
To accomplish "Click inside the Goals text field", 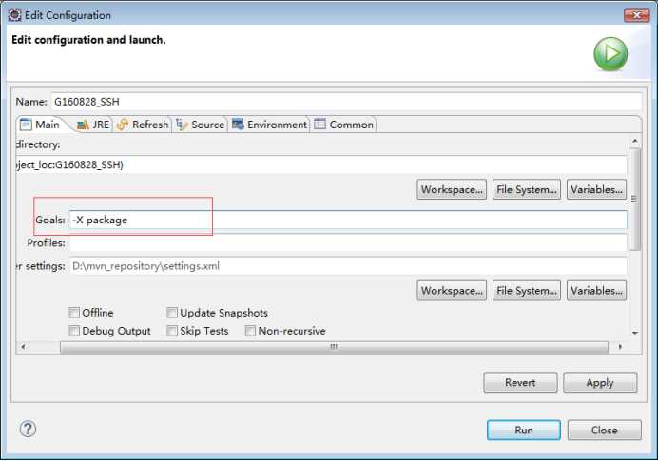I will point(348,220).
